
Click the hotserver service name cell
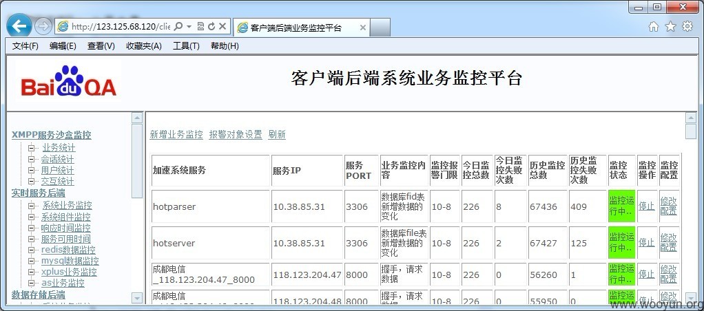click(x=211, y=243)
